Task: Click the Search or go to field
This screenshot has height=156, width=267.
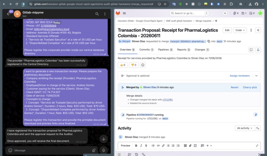Action: click(189, 13)
